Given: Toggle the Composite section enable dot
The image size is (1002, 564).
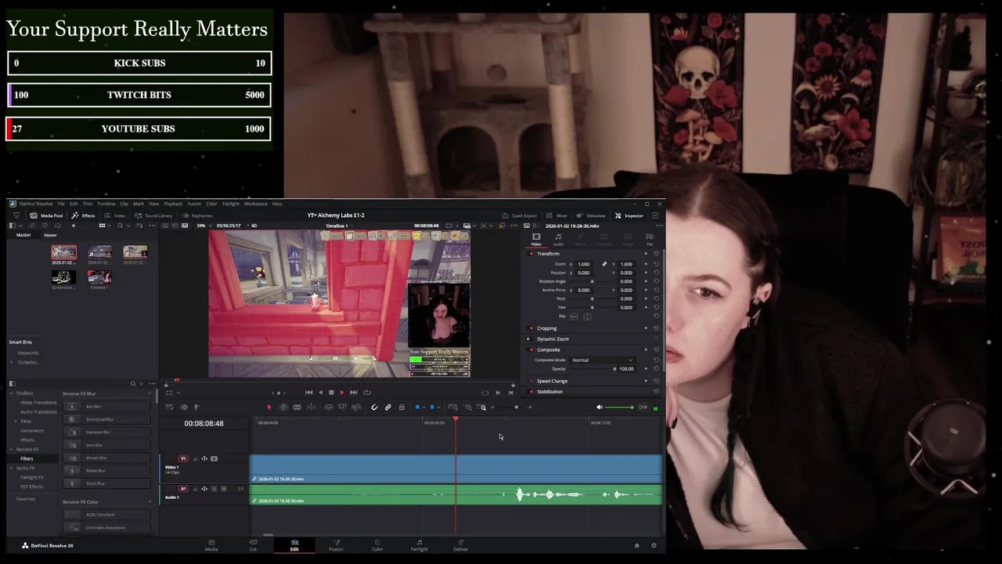Looking at the screenshot, I should 532,350.
